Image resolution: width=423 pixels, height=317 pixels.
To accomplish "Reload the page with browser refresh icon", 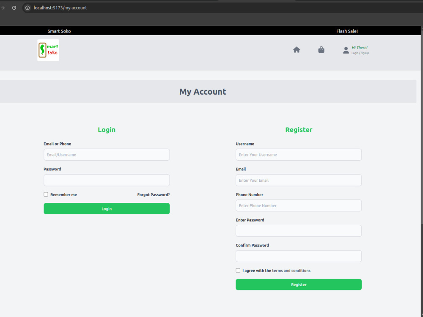I will 14,8.
